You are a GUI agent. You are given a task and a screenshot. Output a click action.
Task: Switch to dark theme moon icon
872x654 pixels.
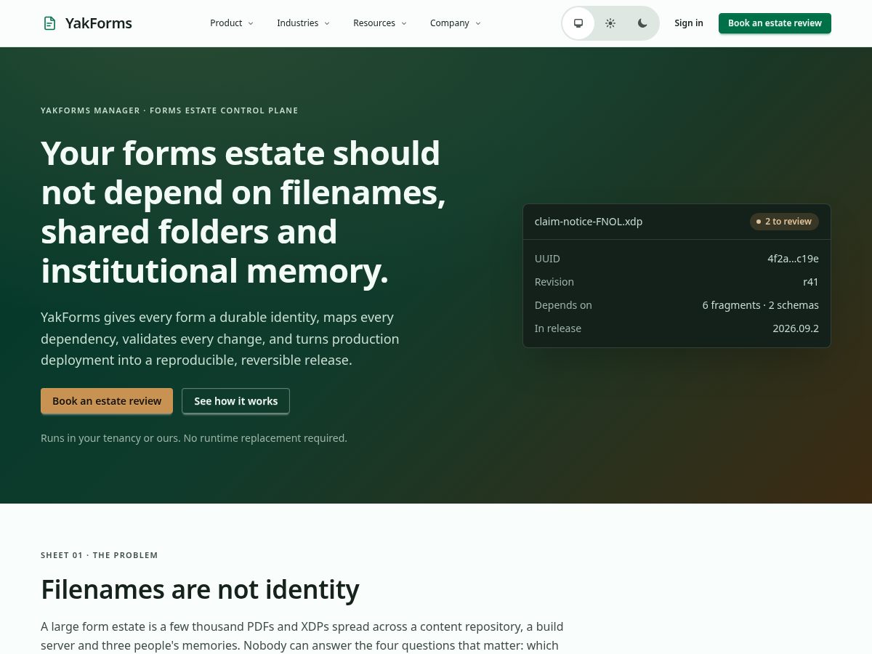[x=642, y=23]
